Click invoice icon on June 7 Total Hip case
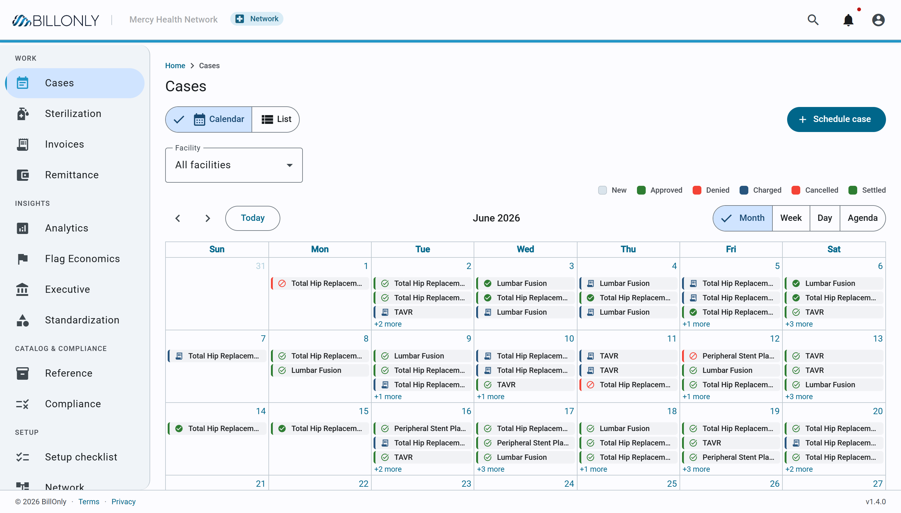 [179, 356]
